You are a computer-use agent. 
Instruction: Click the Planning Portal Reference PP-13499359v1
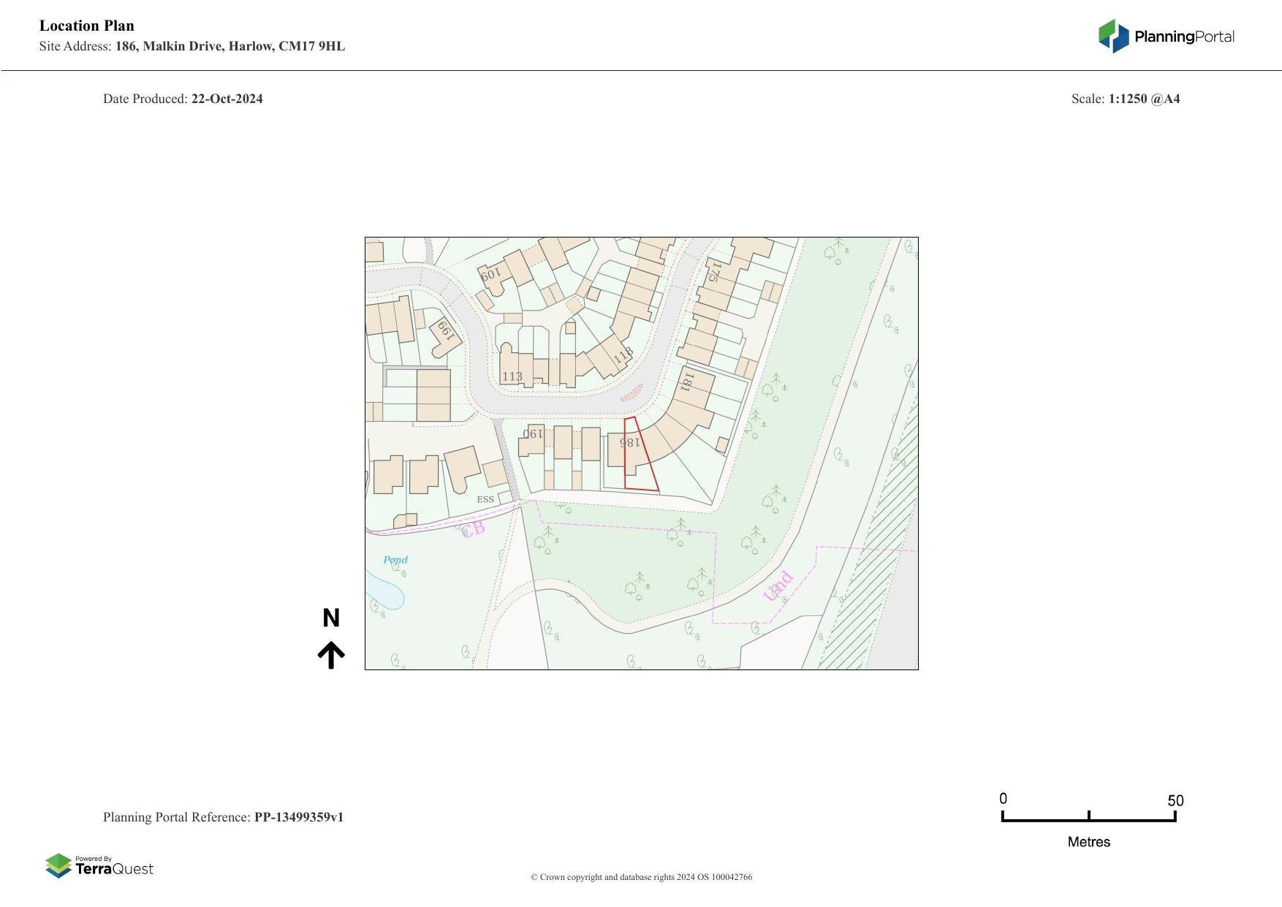click(224, 817)
